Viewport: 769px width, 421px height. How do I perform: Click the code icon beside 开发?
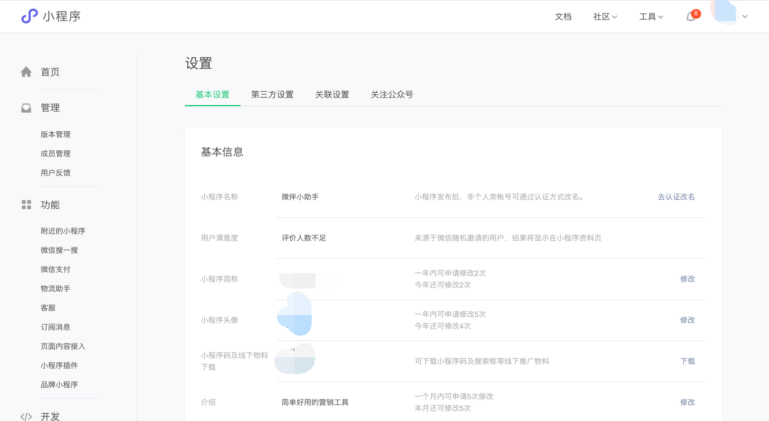coord(26,416)
